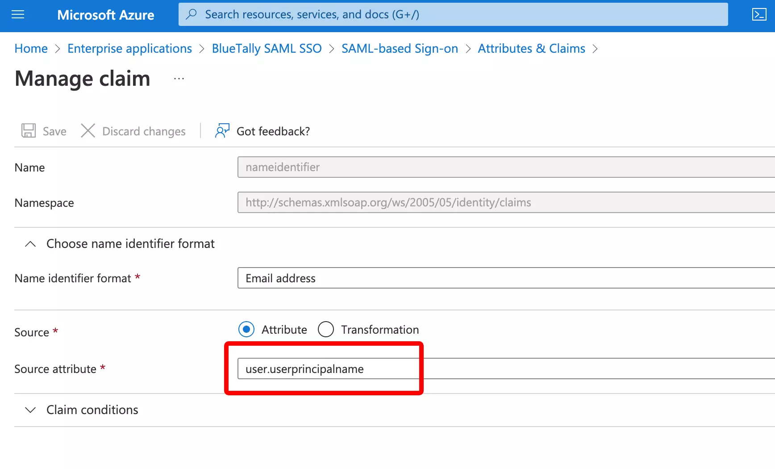Image resolution: width=775 pixels, height=469 pixels.
Task: Click the search magnifier icon
Action: pos(191,14)
